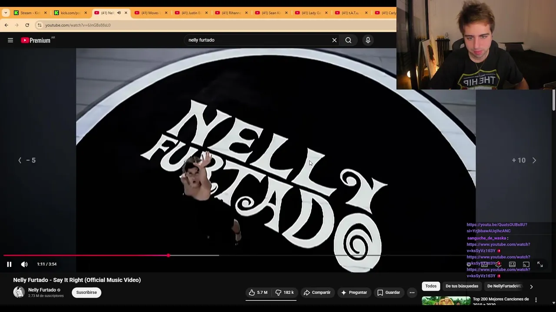Clear the search text with X icon
This screenshot has height=312, width=556.
tap(334, 40)
